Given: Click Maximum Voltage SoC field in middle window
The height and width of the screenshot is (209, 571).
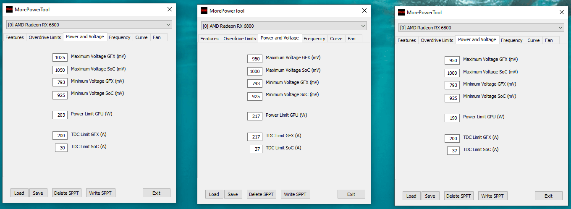Looking at the screenshot, I should pos(255,71).
